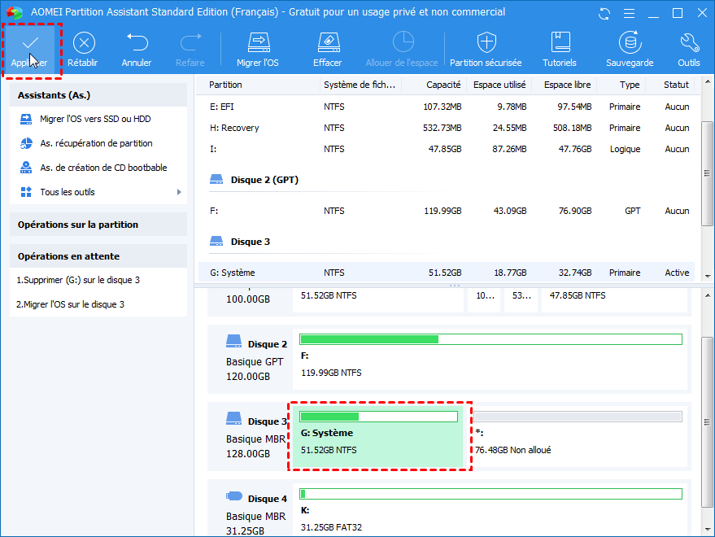715x537 pixels.
Task: Sort by Espace utilisé column header
Action: coord(499,85)
